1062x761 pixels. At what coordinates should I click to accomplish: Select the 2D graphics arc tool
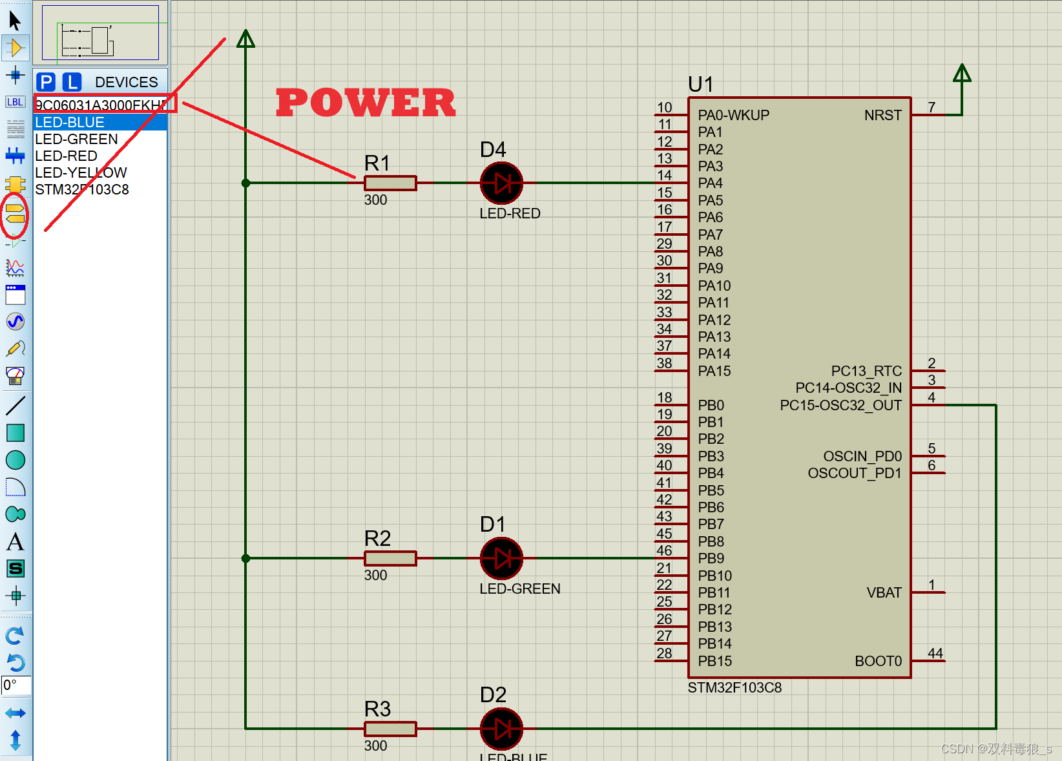coord(15,487)
